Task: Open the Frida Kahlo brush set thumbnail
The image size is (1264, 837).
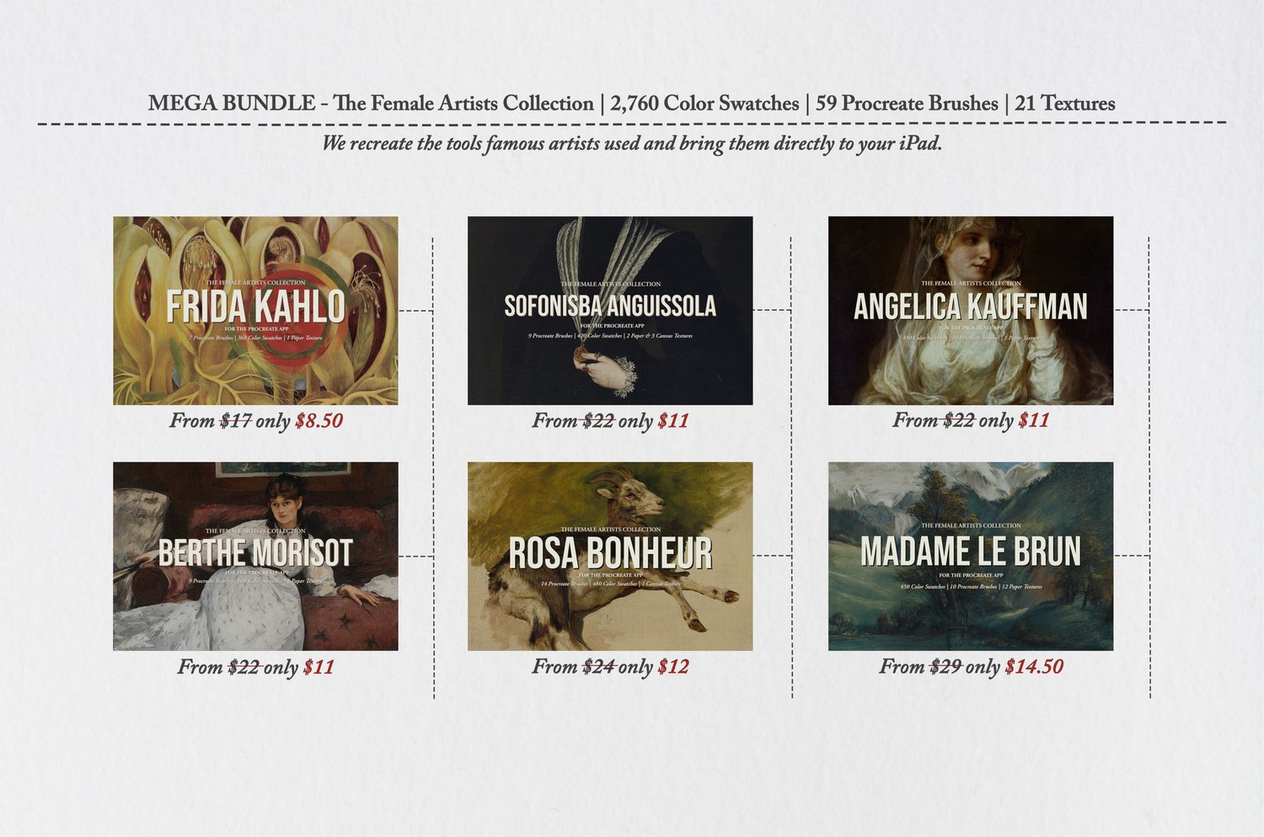Action: 255,311
